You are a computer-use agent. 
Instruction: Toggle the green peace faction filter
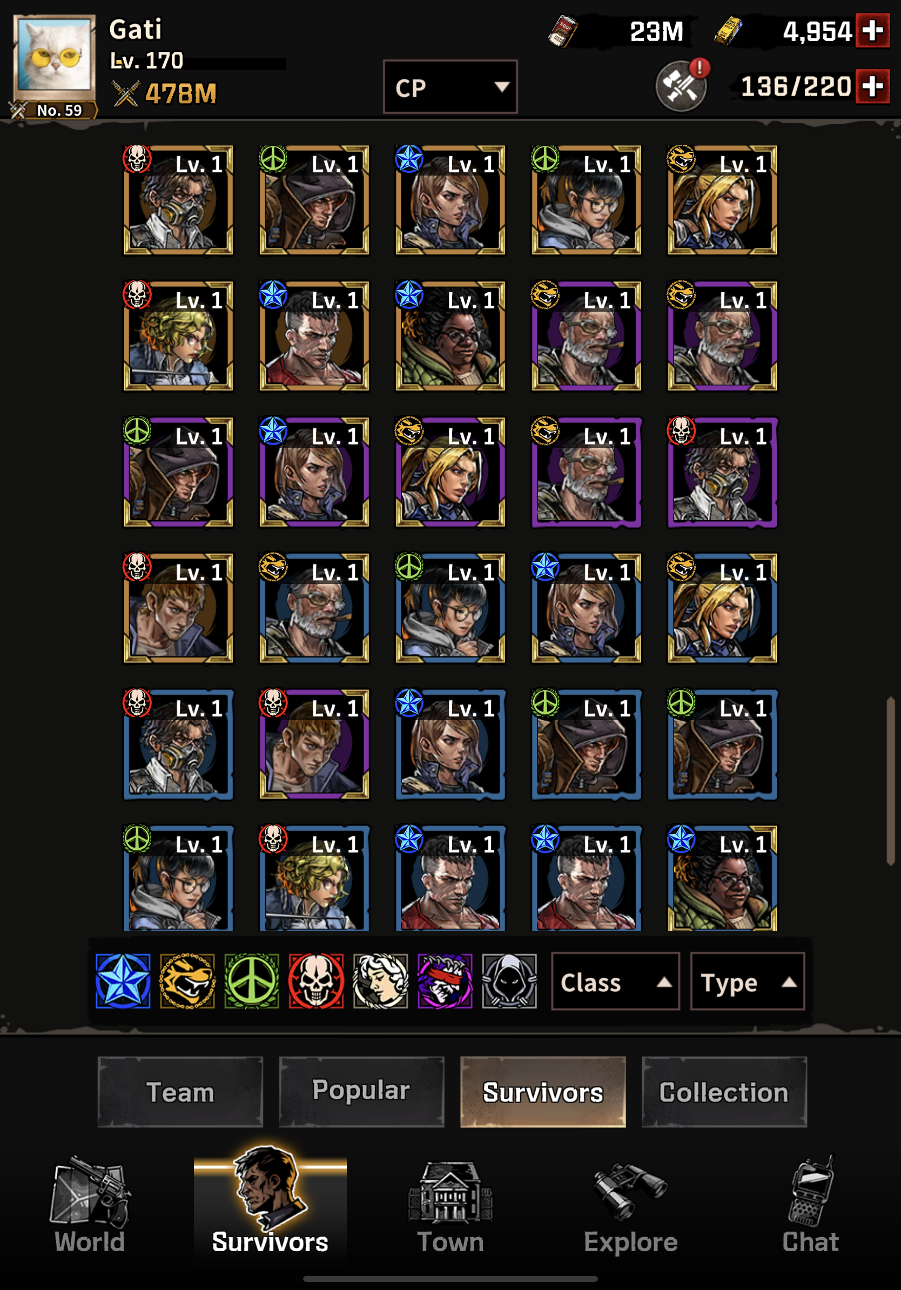coord(252,981)
